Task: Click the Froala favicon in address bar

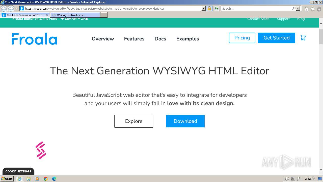Action: [22, 8]
